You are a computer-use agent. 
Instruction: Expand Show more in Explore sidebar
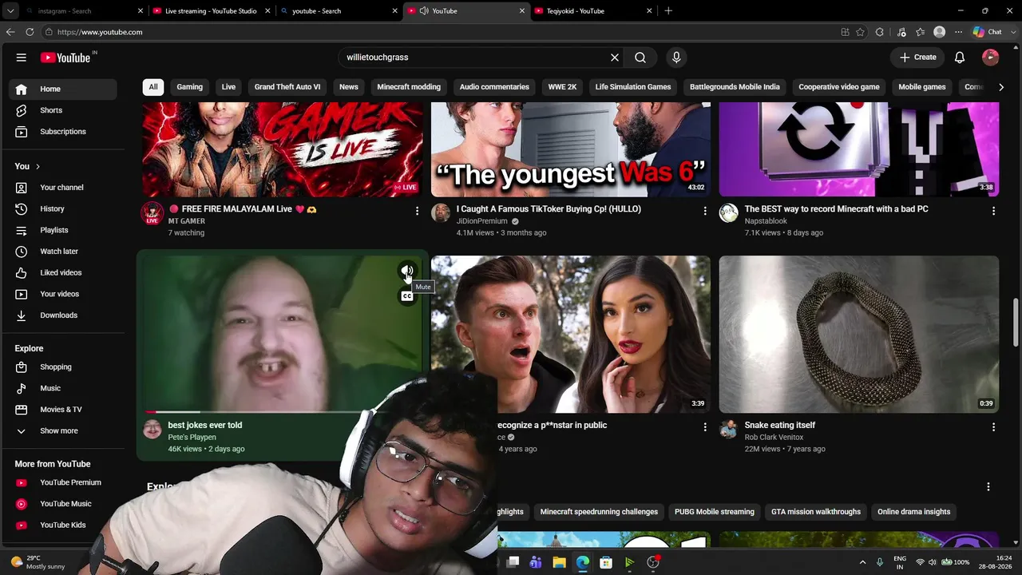pyautogui.click(x=59, y=431)
